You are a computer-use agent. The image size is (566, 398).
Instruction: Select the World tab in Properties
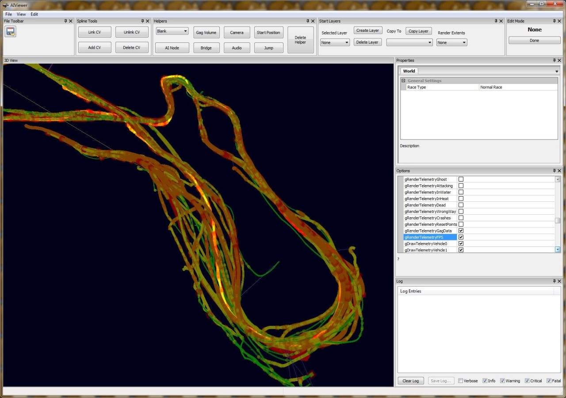click(x=409, y=71)
